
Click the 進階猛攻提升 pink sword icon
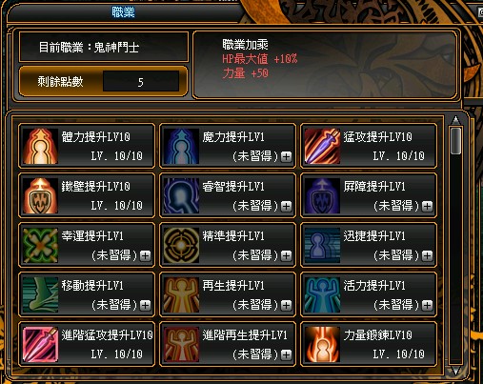click(x=40, y=344)
